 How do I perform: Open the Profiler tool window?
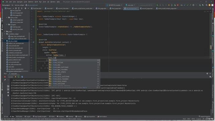tap(19, 117)
